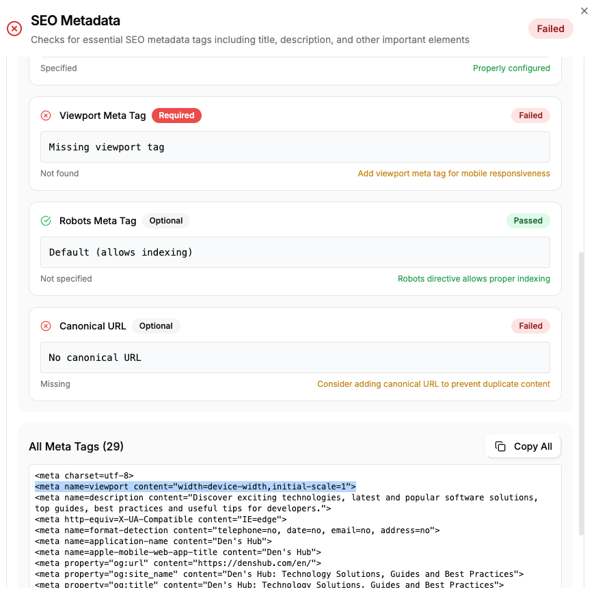
Task: Click the Optional badge on Robots Meta Tag
Action: (x=165, y=221)
